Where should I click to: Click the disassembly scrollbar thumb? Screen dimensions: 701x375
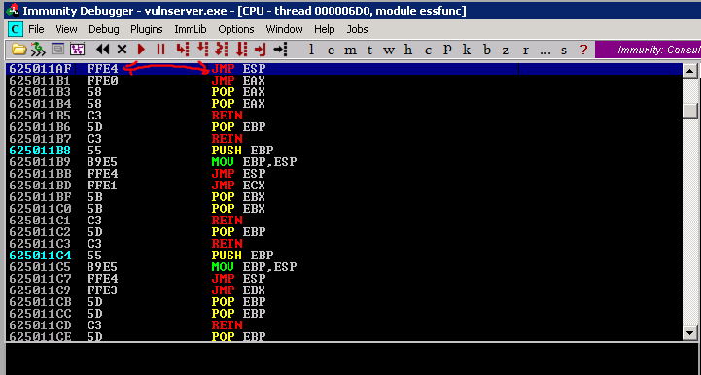pyautogui.click(x=690, y=110)
